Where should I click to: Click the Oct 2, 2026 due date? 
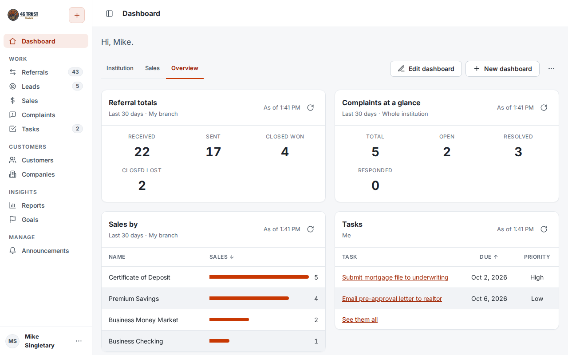[x=489, y=277]
